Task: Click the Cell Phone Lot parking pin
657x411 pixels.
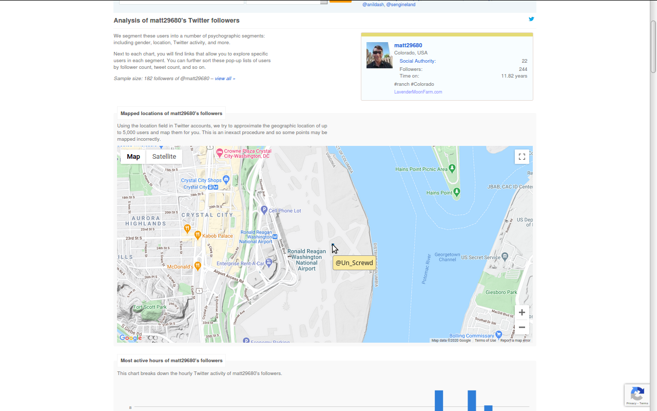Action: [264, 210]
